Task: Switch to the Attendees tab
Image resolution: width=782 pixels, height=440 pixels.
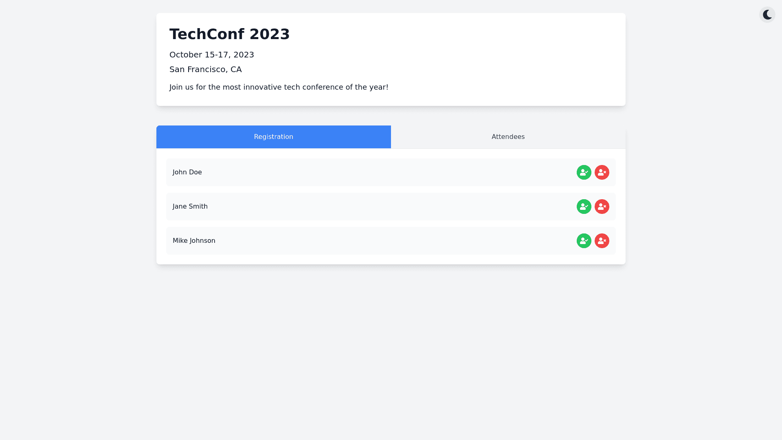Action: click(508, 137)
